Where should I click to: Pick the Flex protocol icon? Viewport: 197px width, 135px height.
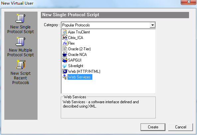65,43
